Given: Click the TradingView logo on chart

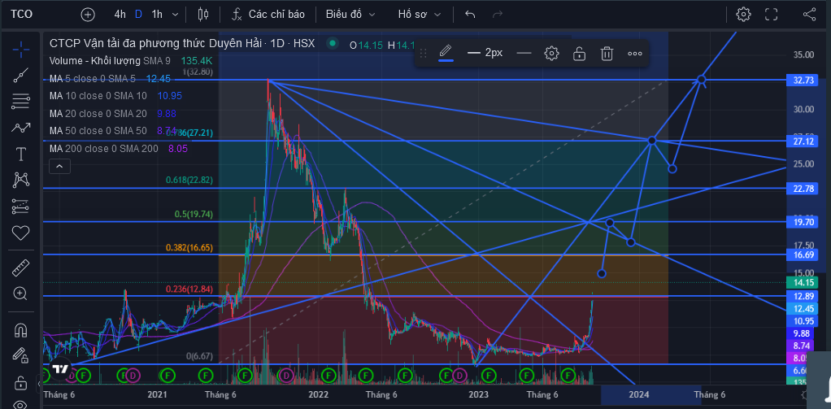Looking at the screenshot, I should click(60, 368).
